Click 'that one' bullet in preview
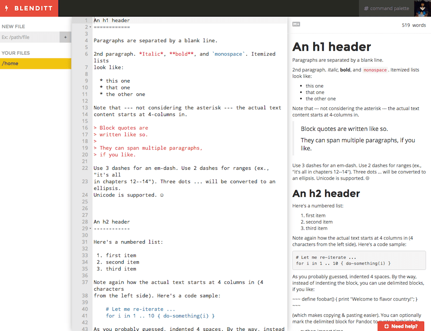The image size is (431, 331). (315, 92)
